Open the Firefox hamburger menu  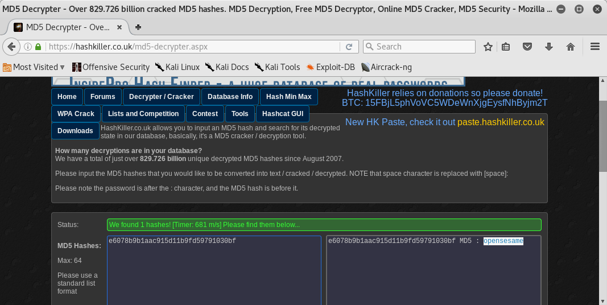pyautogui.click(x=595, y=47)
